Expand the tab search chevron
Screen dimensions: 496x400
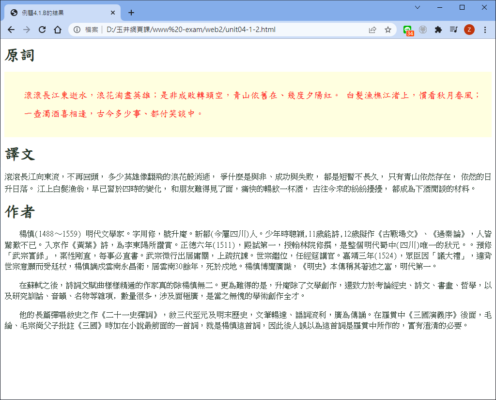tap(418, 7)
